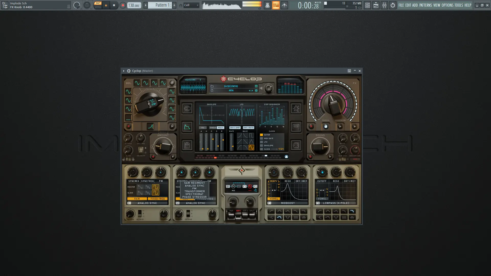Toggle the GATER clock checkbox
This screenshot has width=491, height=276.
(261, 135)
